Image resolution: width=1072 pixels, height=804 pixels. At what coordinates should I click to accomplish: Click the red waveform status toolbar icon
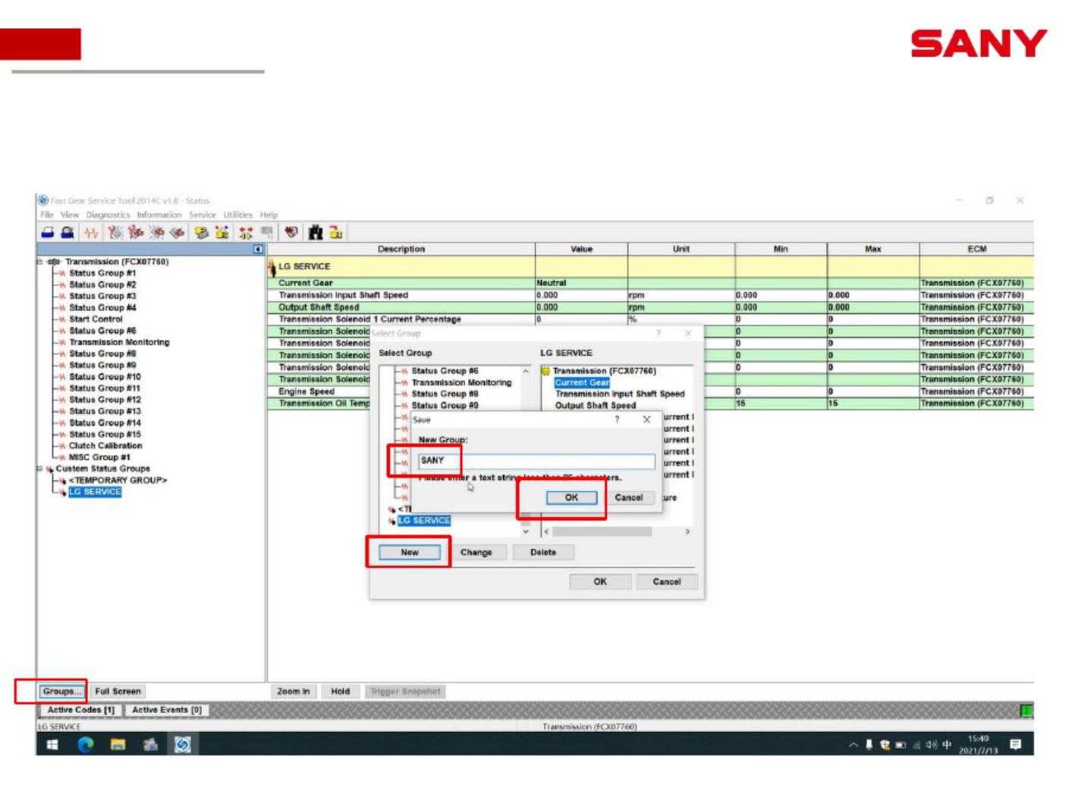pos(91,233)
